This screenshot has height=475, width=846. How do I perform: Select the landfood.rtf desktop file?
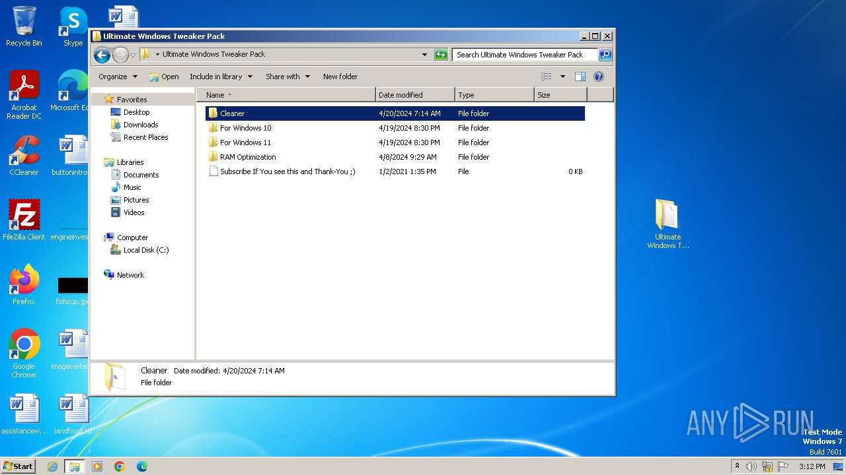tap(73, 414)
